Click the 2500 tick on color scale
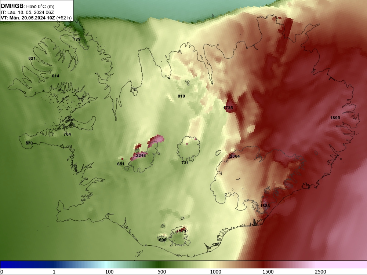Screen dimensions: 367x275 (320, 272)
